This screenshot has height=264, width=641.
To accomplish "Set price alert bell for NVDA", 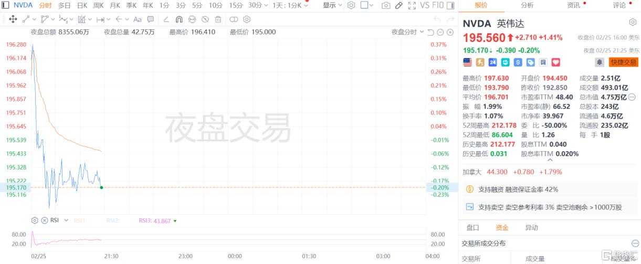I will point(599,62).
